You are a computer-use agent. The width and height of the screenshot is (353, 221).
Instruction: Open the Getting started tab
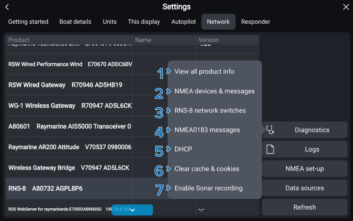pyautogui.click(x=28, y=22)
